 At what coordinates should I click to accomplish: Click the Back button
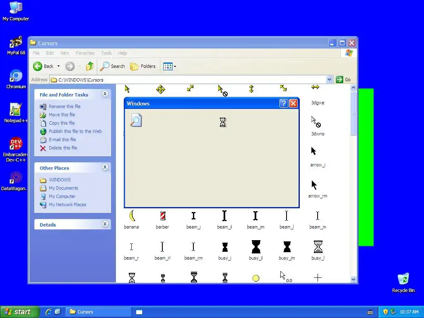[43, 66]
